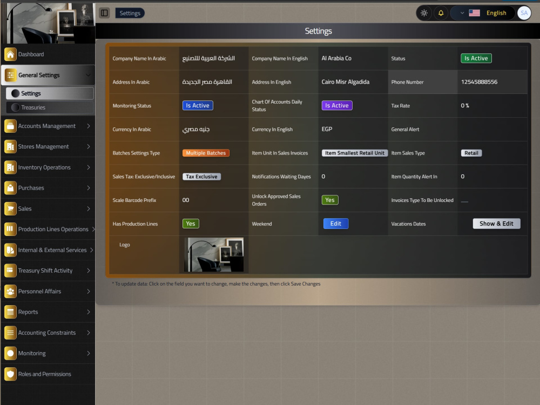Click the Show & Edit vacations button
Viewport: 540px width, 405px height.
pos(496,224)
